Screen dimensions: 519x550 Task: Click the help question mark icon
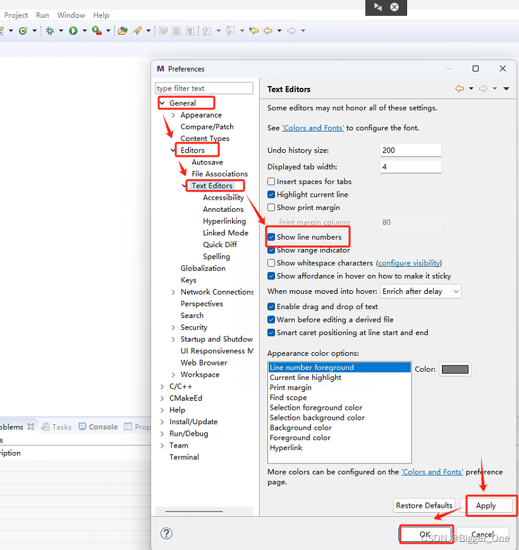coord(166,533)
